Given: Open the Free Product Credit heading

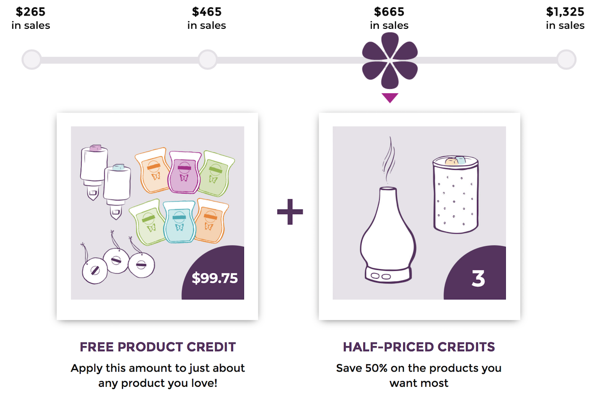Looking at the screenshot, I should (158, 347).
